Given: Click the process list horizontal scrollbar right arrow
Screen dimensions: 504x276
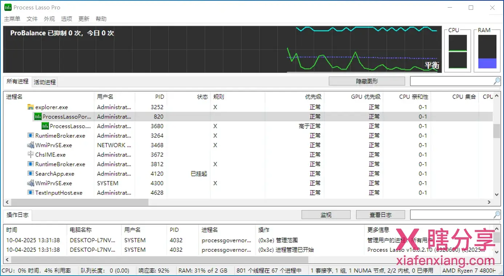Looking at the screenshot, I should pos(489,202).
